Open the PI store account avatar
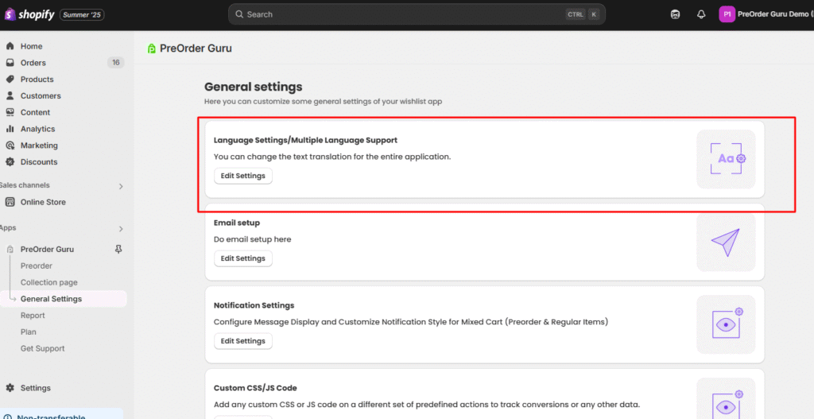This screenshot has height=419, width=814. [727, 14]
